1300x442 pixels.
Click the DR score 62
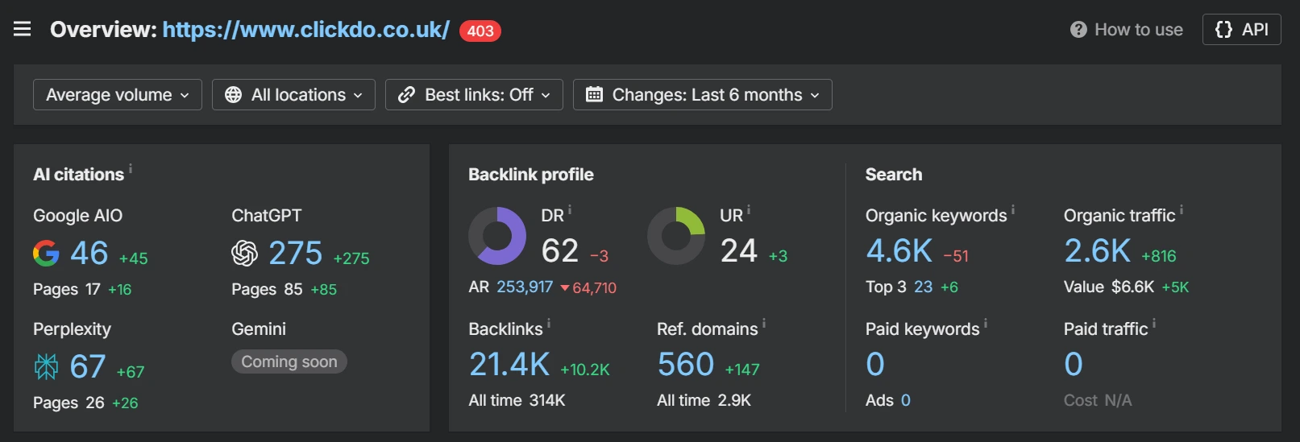pyautogui.click(x=560, y=251)
